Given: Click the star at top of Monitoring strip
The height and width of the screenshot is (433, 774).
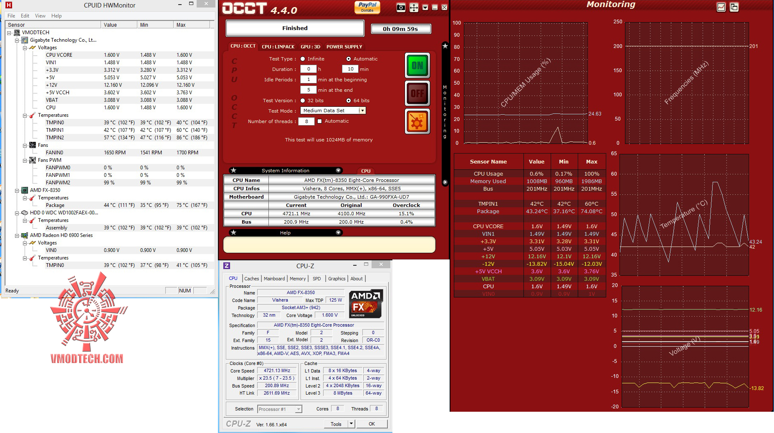Looking at the screenshot, I should click(x=445, y=46).
